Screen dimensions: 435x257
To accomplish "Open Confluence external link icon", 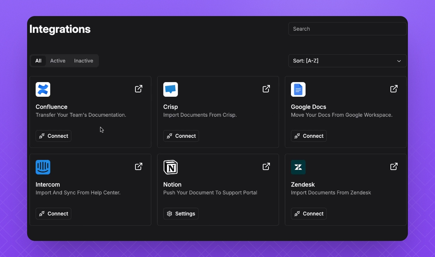I will coord(139,89).
